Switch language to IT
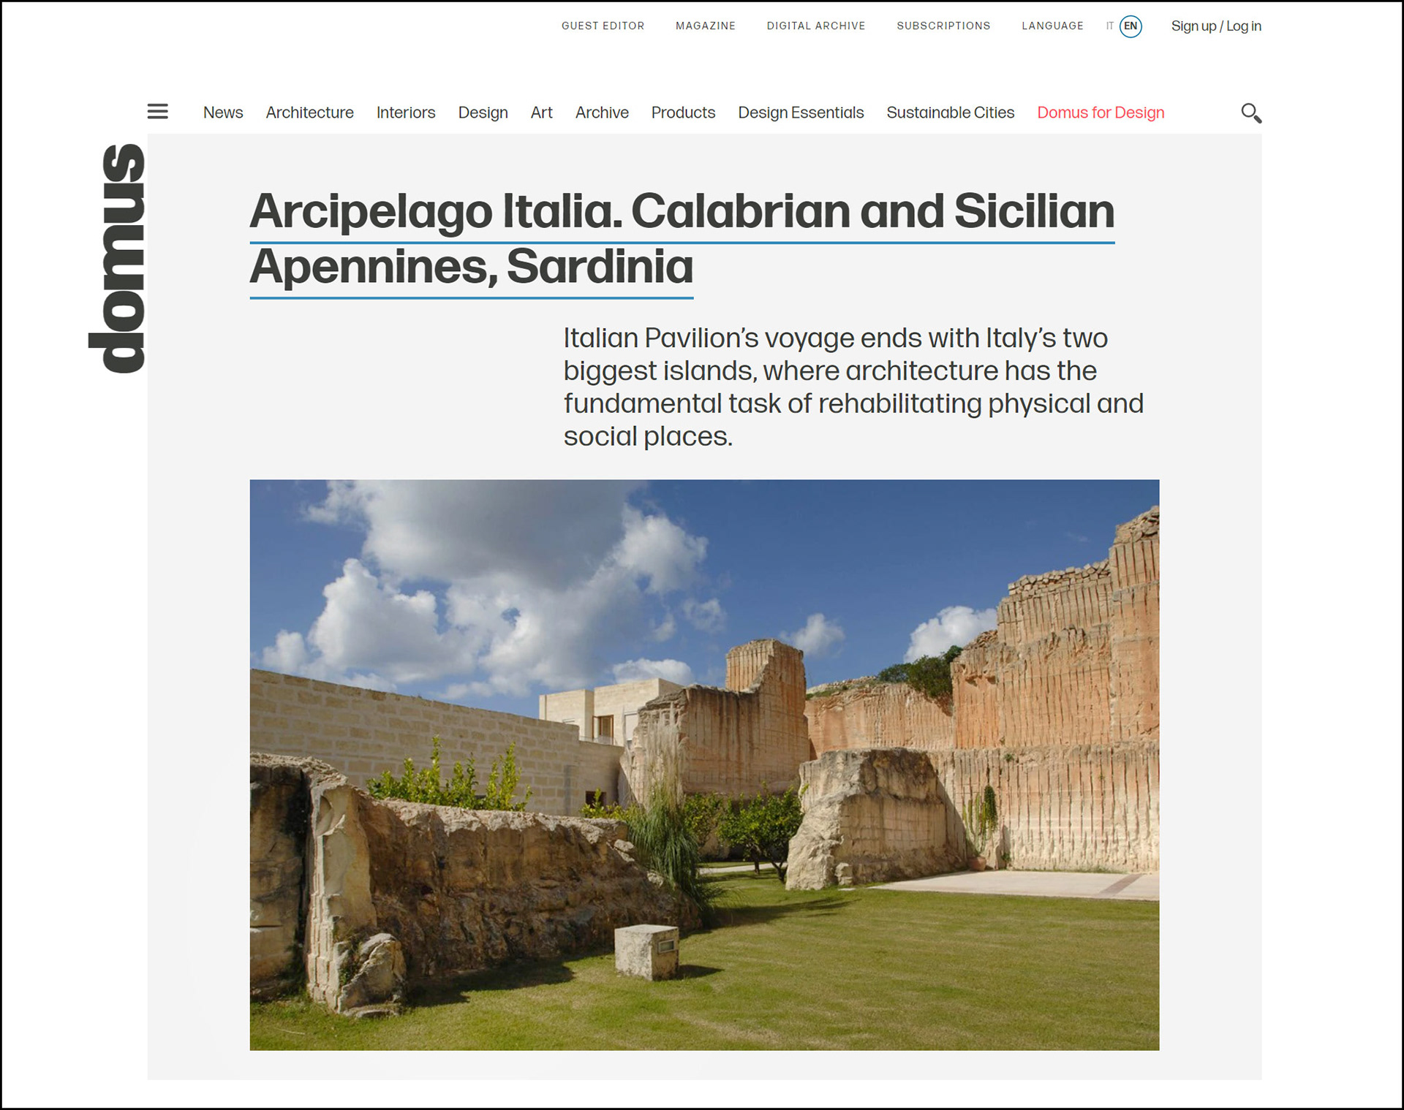The width and height of the screenshot is (1404, 1110). (1109, 26)
